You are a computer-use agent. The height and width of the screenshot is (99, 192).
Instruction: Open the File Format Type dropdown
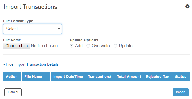tap(32, 29)
